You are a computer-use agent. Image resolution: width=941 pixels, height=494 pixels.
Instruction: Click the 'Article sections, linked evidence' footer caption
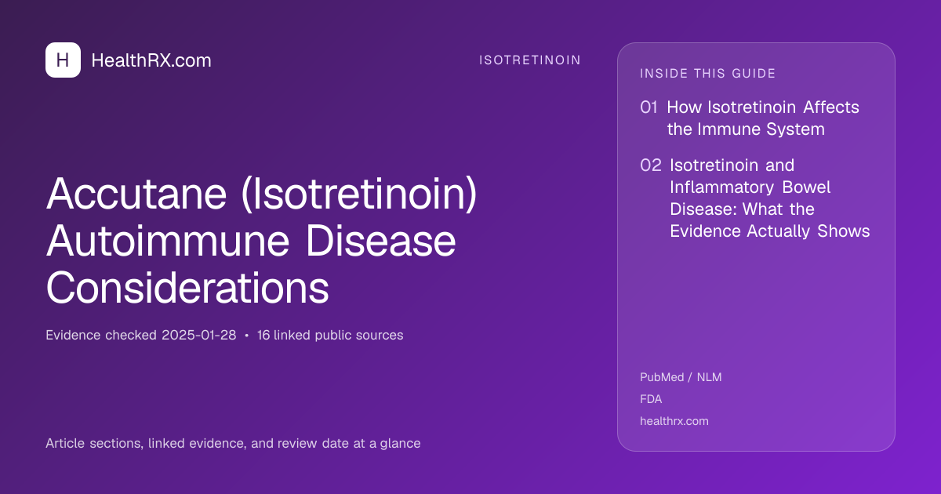point(233,444)
